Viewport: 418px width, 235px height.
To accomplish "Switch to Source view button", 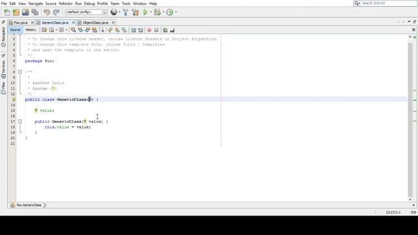I will click(x=15, y=30).
